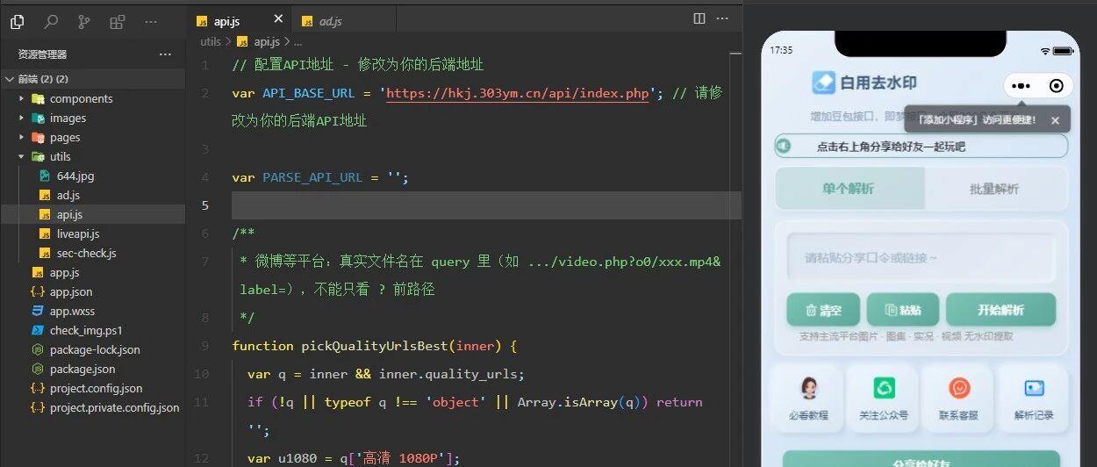Screen dimensions: 1097x467
Task: Open project.private.config.json in the file tree
Action: 114,407
